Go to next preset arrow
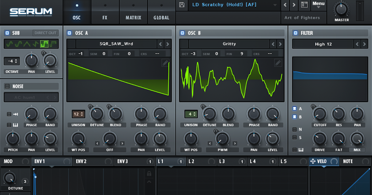Viewport: 372px width, 195px height. [294, 5]
